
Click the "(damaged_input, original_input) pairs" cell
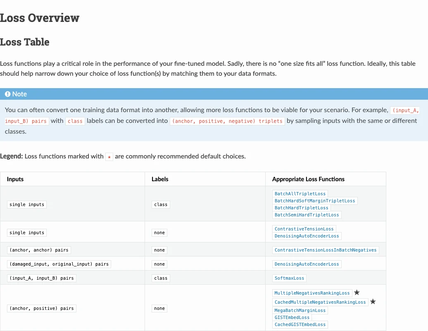pos(59,264)
